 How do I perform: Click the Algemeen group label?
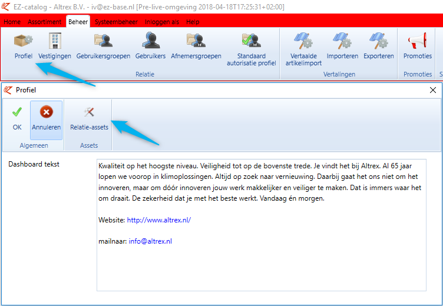[x=34, y=145]
